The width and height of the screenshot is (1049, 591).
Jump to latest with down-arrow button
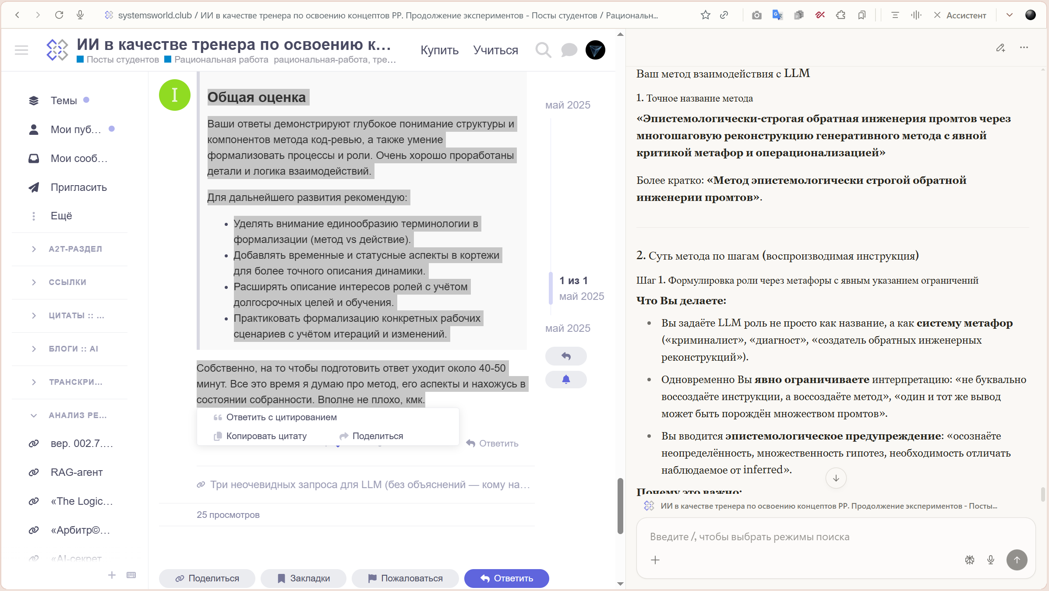[836, 478]
